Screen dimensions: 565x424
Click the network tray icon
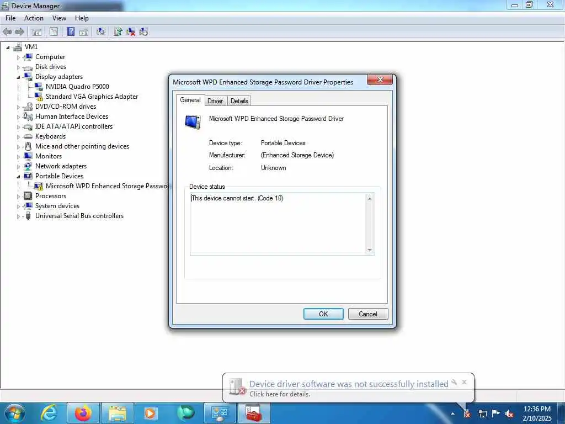[482, 414]
